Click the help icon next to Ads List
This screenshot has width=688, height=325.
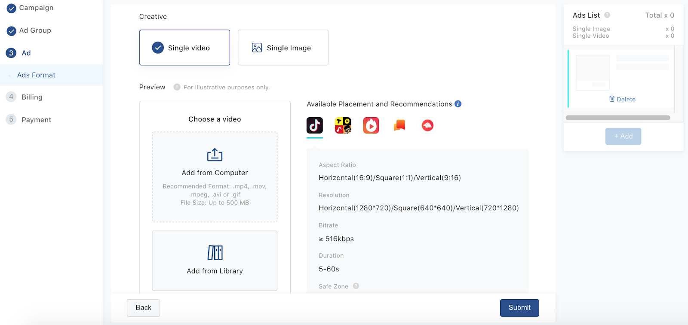tap(607, 15)
